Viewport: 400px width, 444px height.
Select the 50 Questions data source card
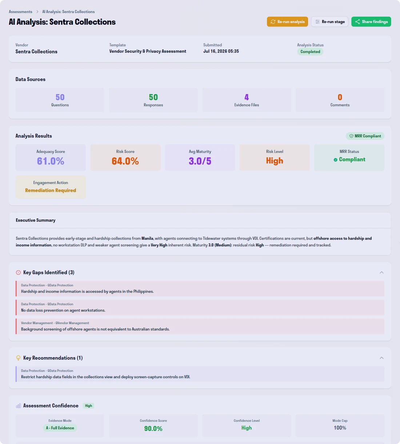60,100
